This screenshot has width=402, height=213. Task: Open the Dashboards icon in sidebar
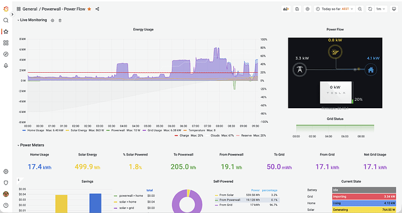[6, 42]
